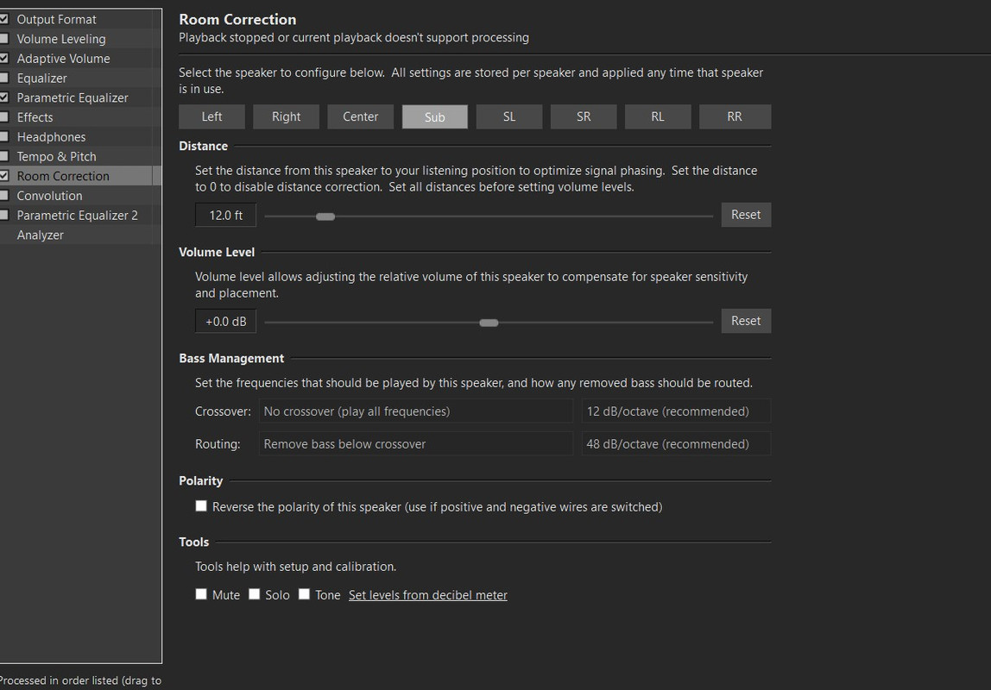Open the 12 dB/octave crossover slope dropdown
The height and width of the screenshot is (690, 991).
click(676, 411)
